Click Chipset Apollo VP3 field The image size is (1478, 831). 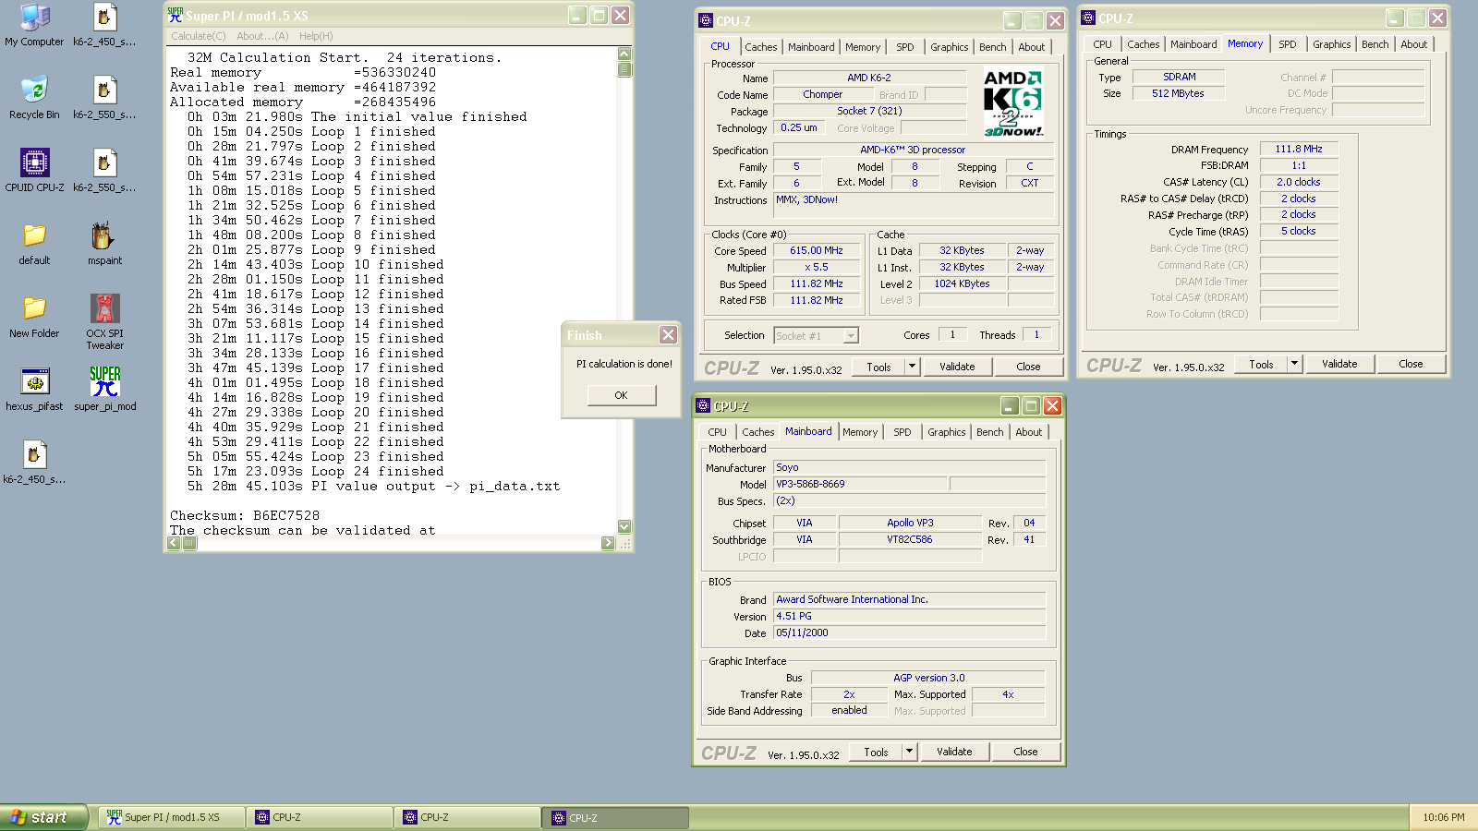point(910,523)
